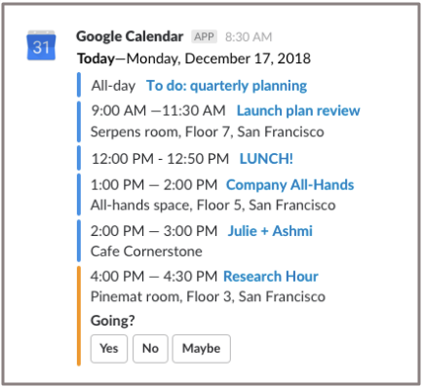The image size is (423, 387).
Task: Click the Google Calendar app icon
Action: tap(41, 46)
